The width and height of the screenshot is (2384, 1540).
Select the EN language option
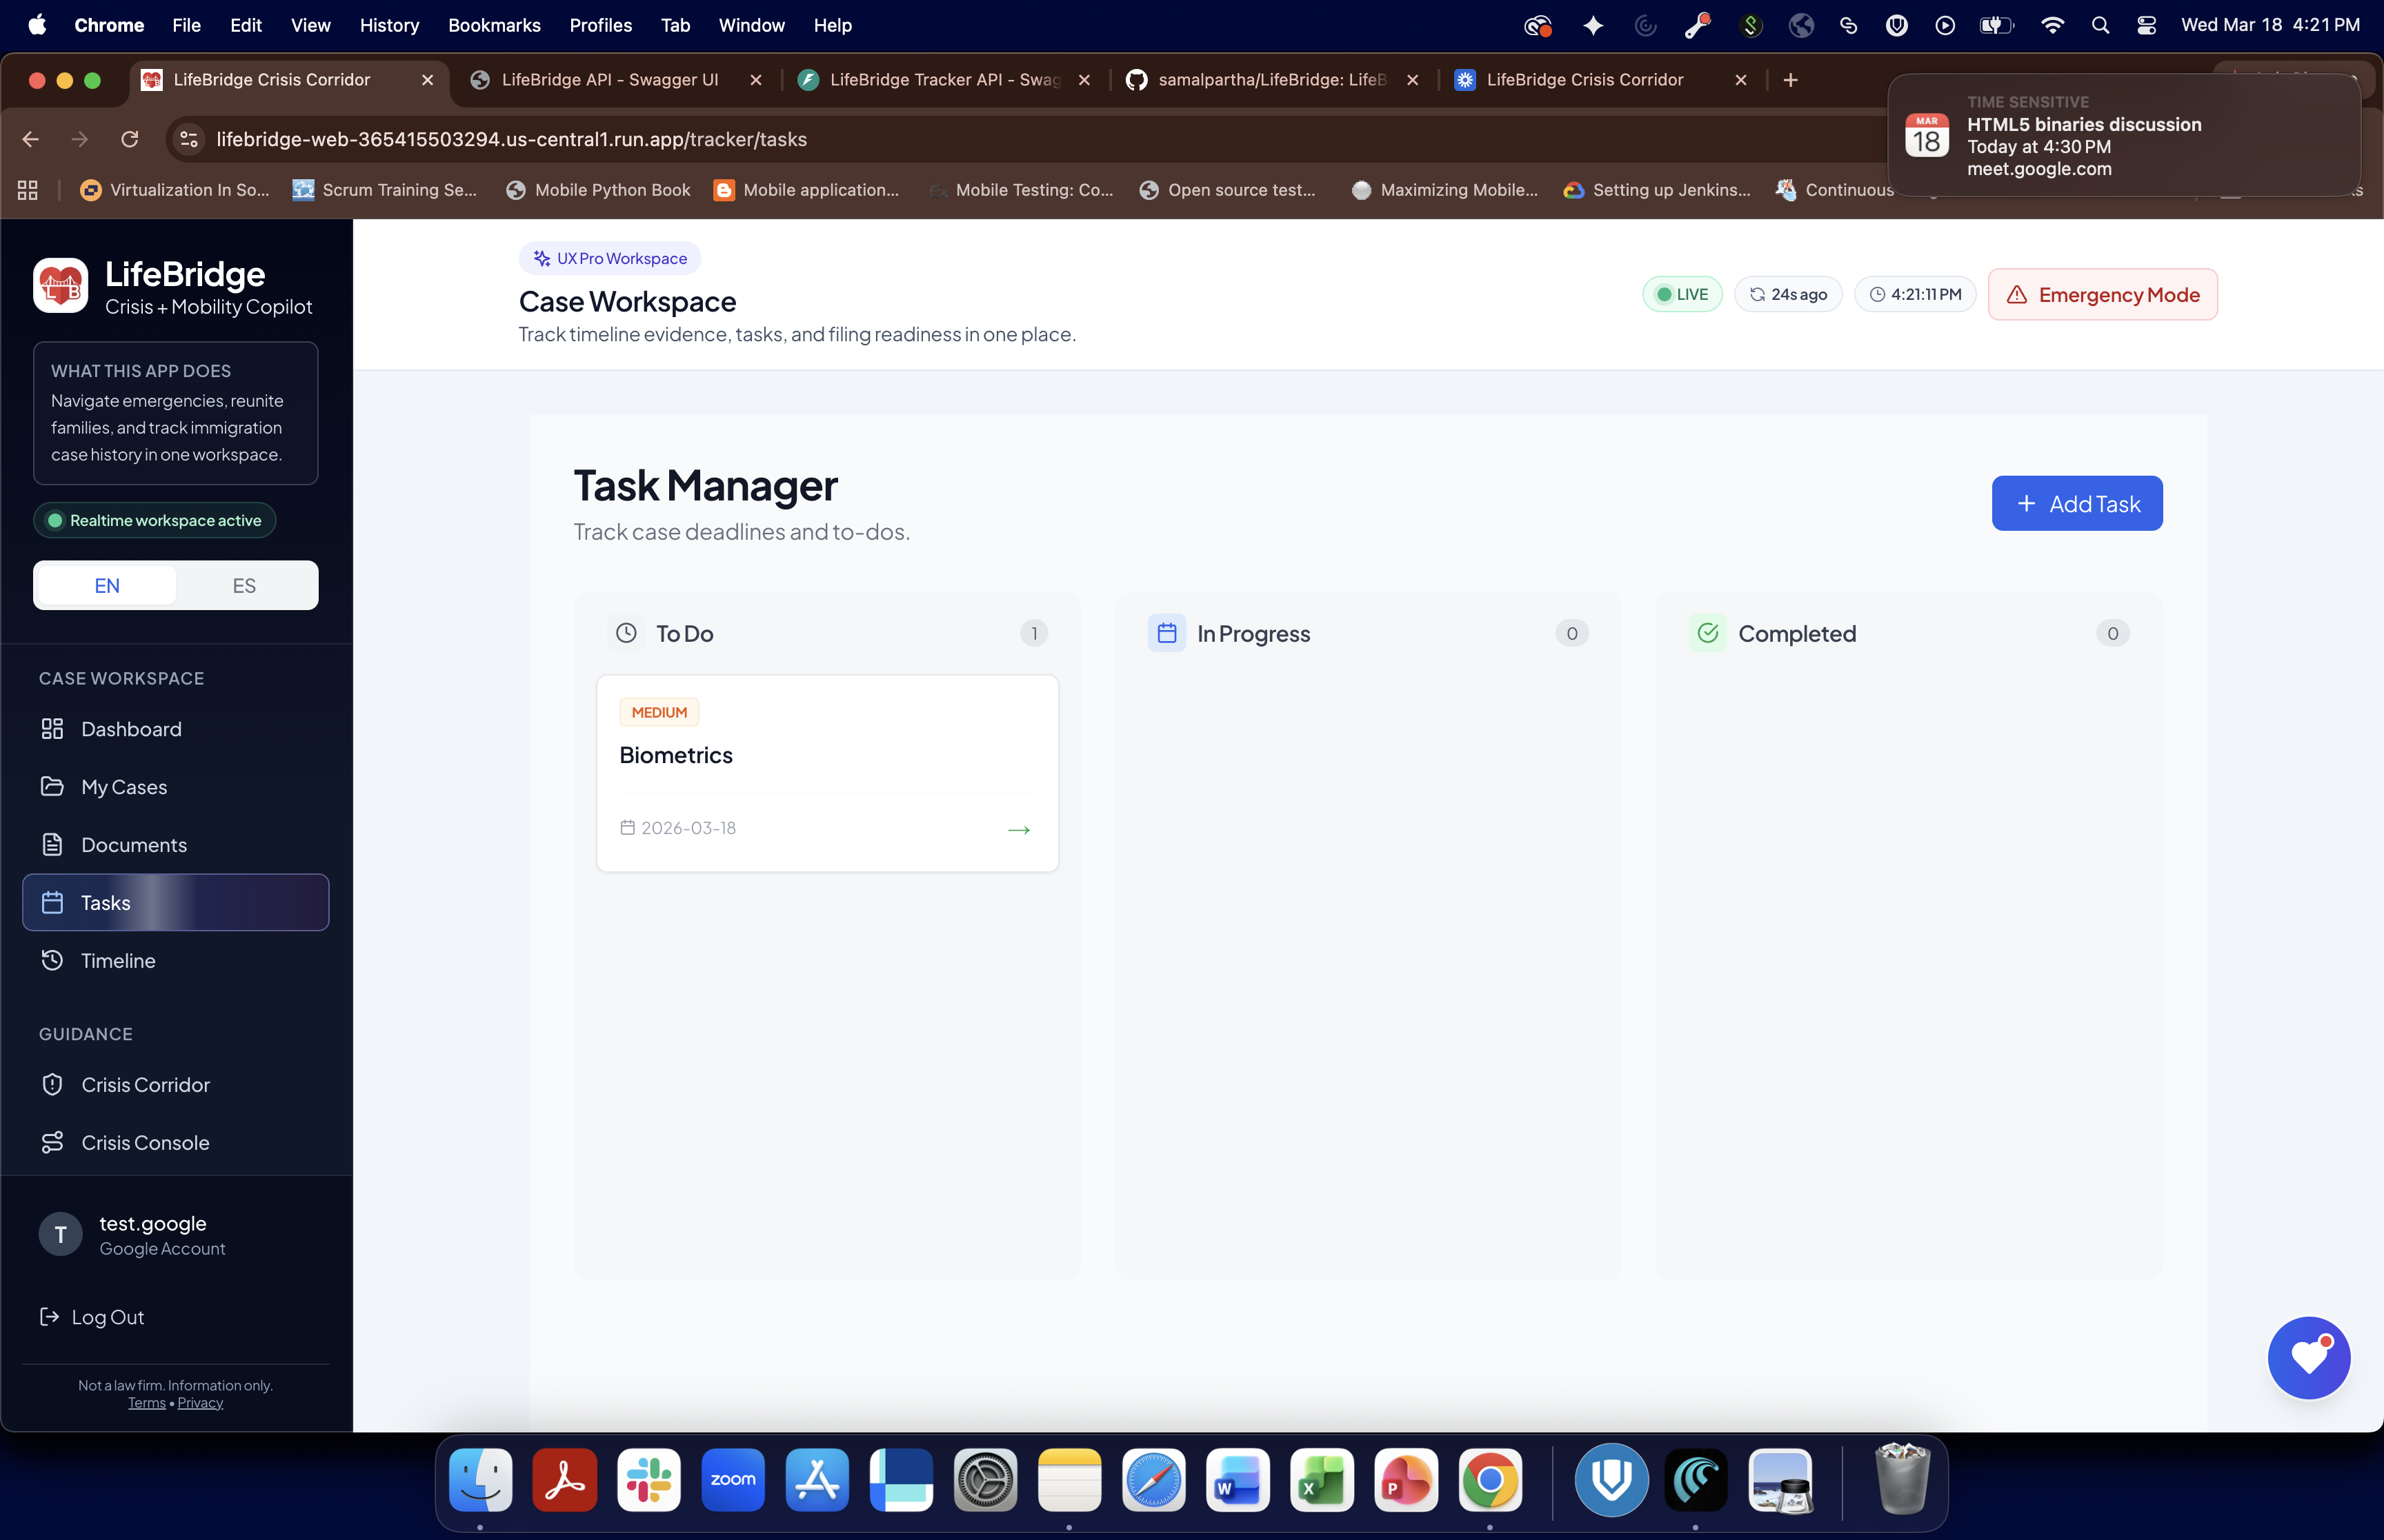click(x=107, y=585)
